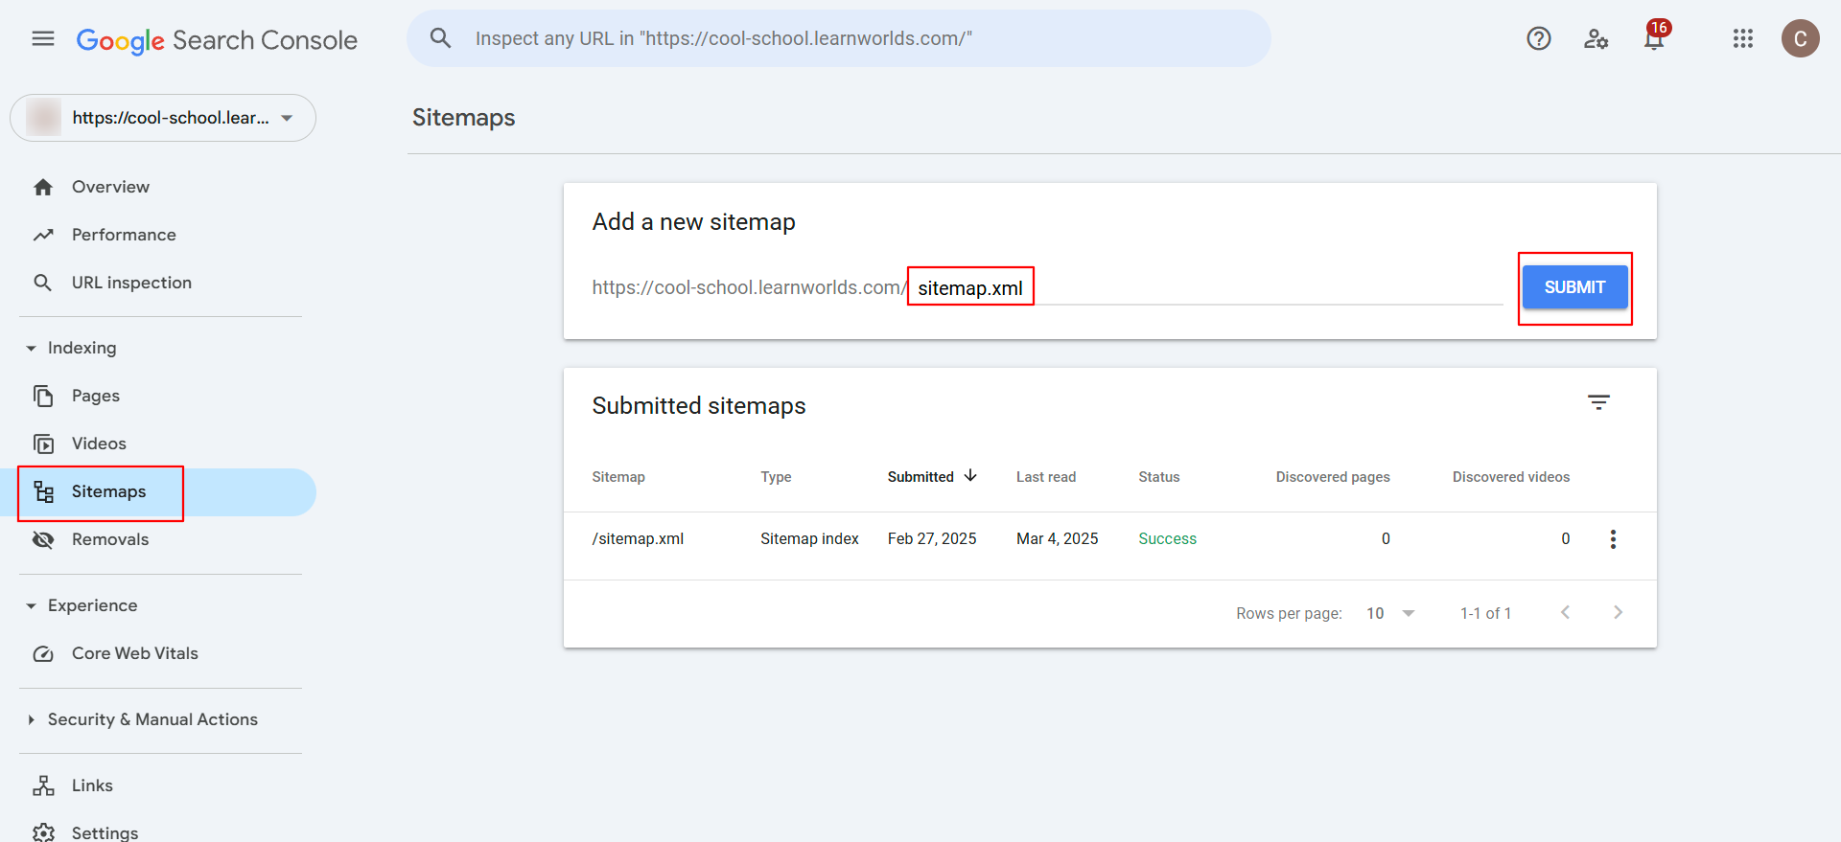The image size is (1841, 842).
Task: Click the Sitemap column header
Action: point(618,476)
